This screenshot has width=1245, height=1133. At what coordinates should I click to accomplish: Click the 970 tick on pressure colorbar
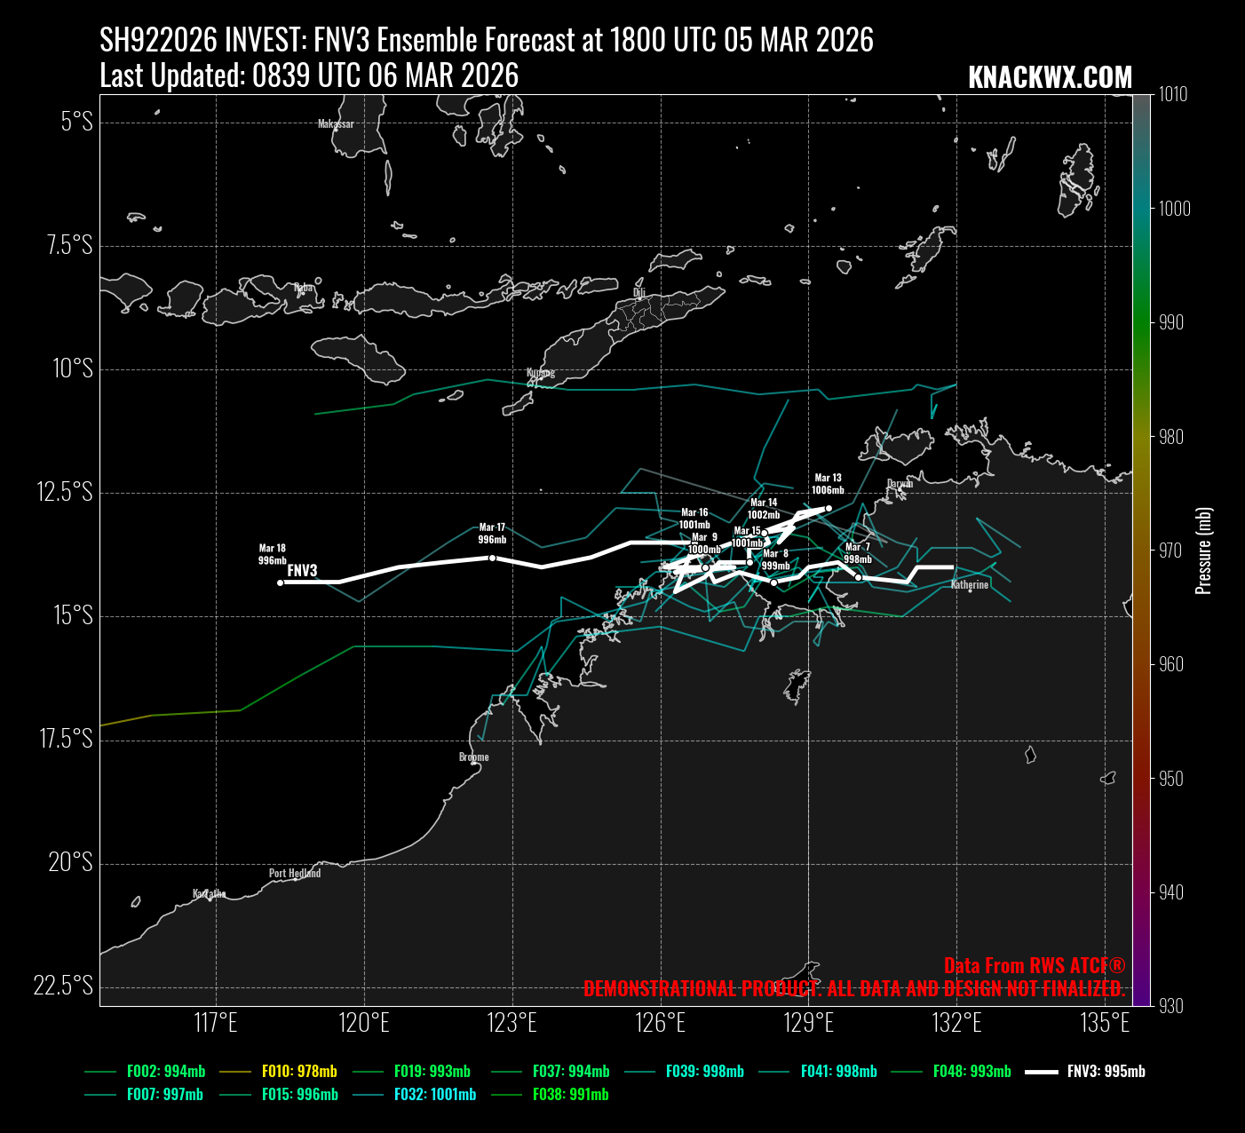click(1170, 551)
